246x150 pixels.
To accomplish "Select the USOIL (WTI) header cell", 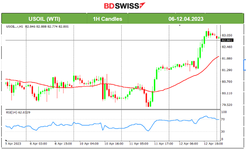I will [x=44, y=19].
